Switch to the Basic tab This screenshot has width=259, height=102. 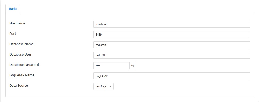click(13, 9)
